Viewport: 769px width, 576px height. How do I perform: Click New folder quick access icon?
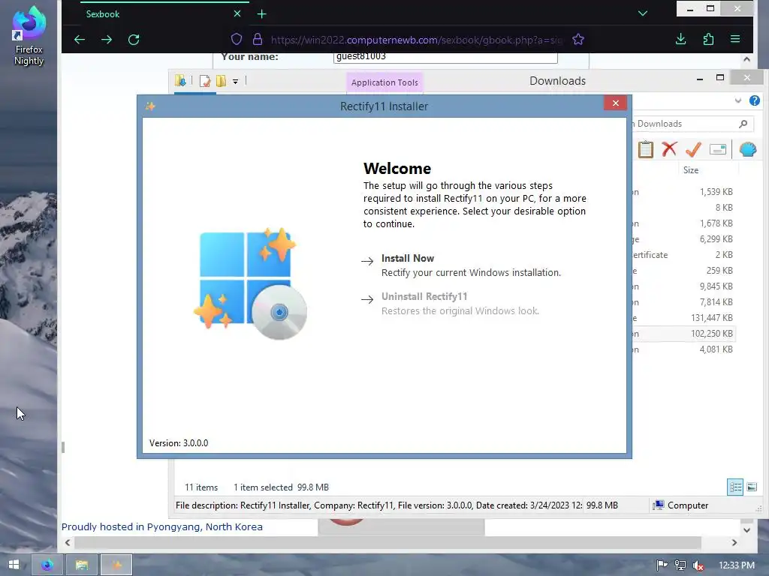tap(222, 81)
